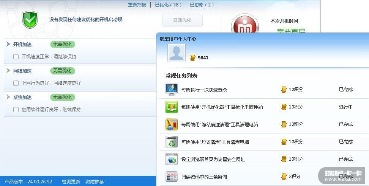Click 已完成 status of quick scan task
369x186 pixels.
tap(346, 90)
